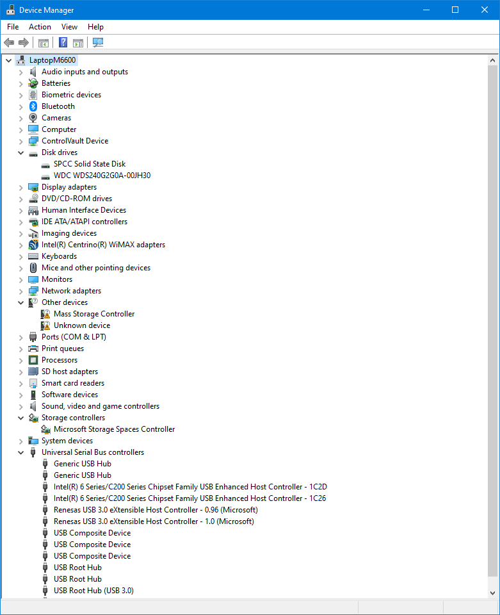Viewport: 500px width, 615px height.
Task: Collapse Universal Serial Bus controllers category
Action: [20, 452]
